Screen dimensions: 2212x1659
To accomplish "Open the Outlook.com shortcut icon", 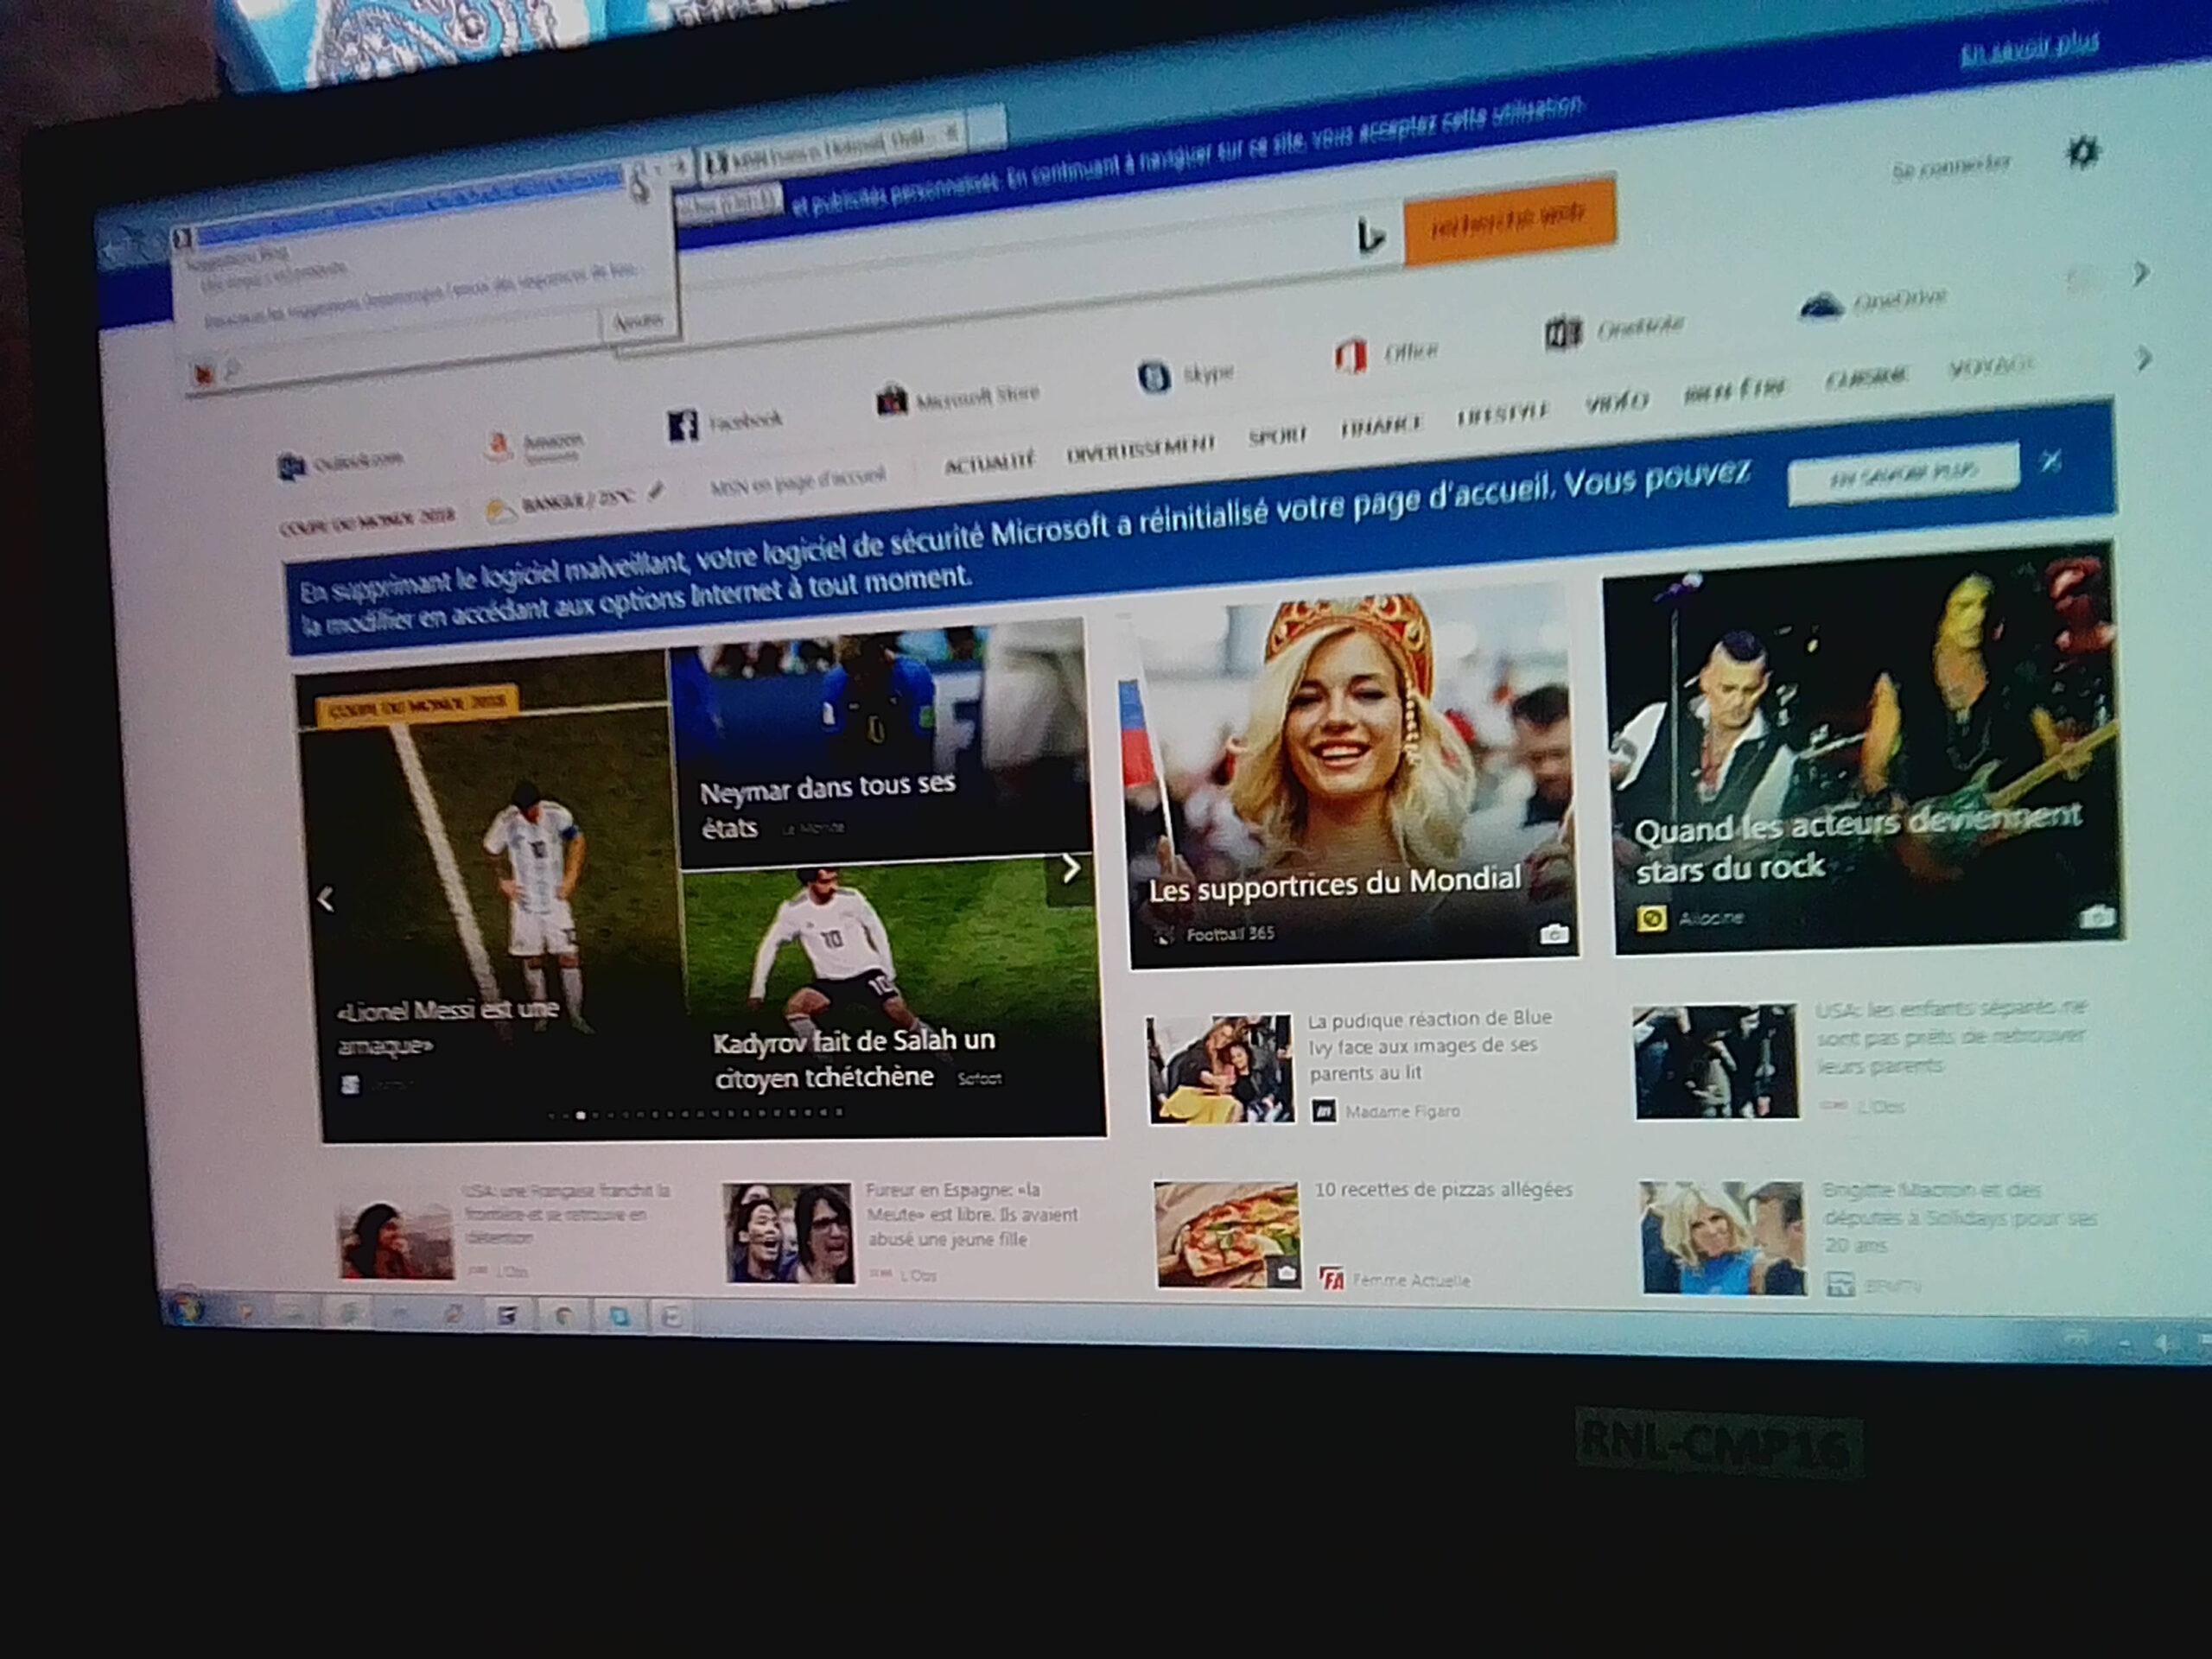I will click(291, 467).
